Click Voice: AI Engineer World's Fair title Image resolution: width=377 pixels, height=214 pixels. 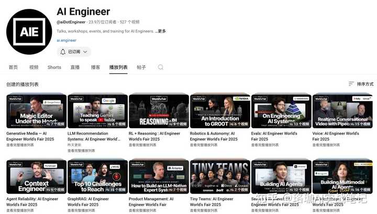tap(336, 136)
